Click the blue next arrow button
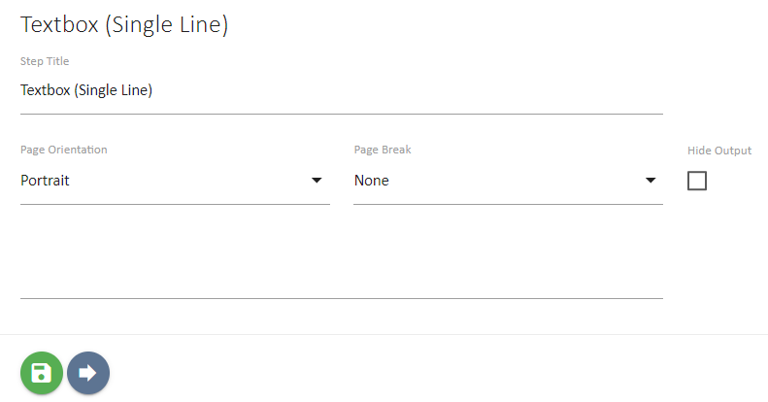 [x=88, y=373]
